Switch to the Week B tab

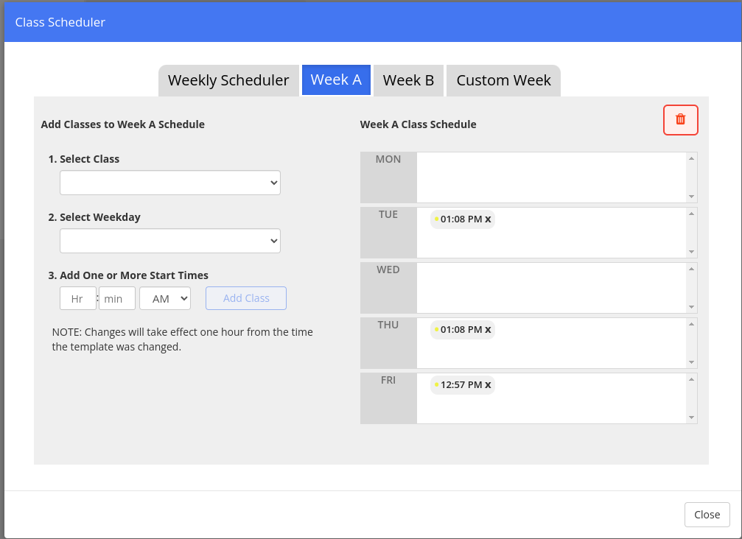408,80
